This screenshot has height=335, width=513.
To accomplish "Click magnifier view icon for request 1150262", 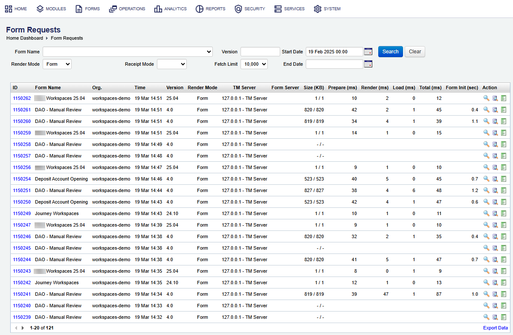I will (x=486, y=98).
